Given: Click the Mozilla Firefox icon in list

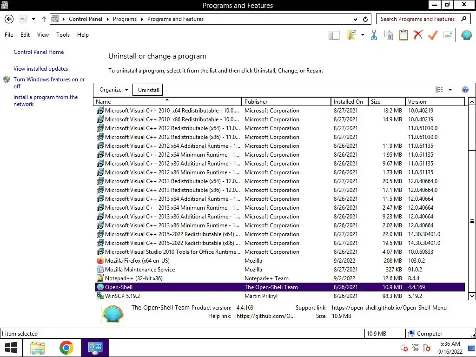Looking at the screenshot, I should [100, 261].
